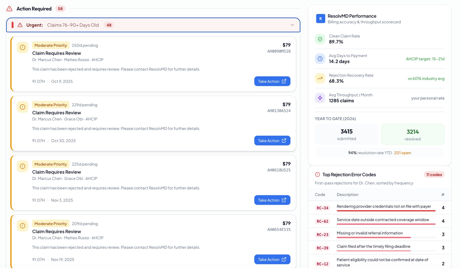
Task: Click the Description column header
Action: pyautogui.click(x=347, y=195)
